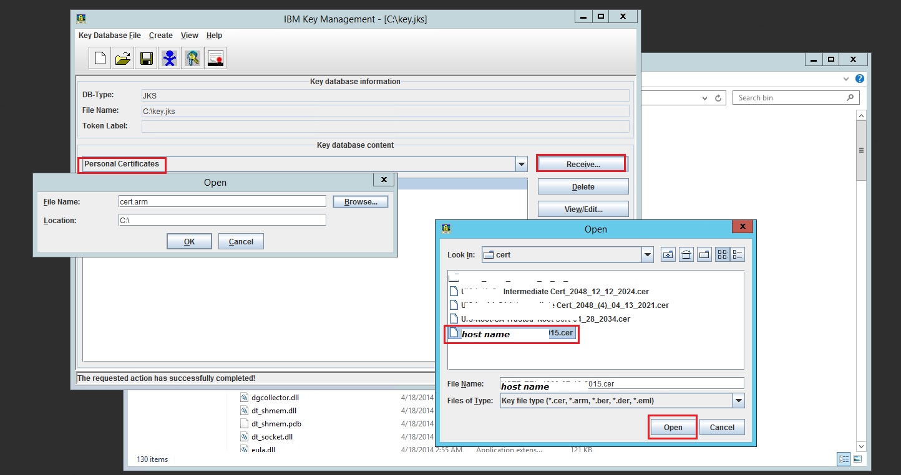Click the large icons view icon in Explorer status bar
Image resolution: width=901 pixels, height=475 pixels.
(x=857, y=459)
